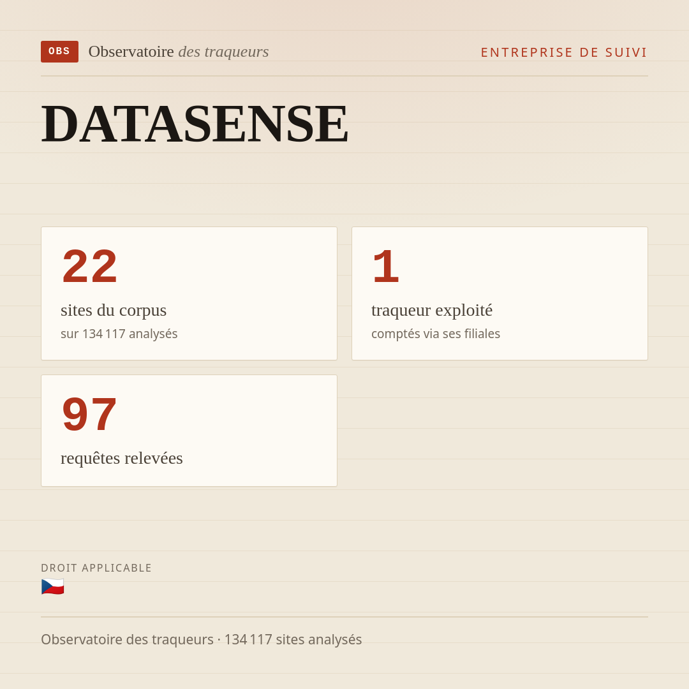Click the Czech flag icon
This screenshot has height=689, width=689.
pyautogui.click(x=53, y=587)
